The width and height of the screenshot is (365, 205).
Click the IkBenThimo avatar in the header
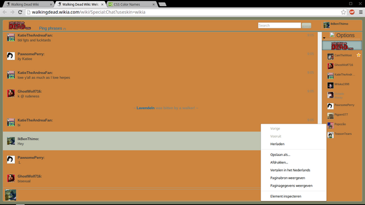click(x=326, y=25)
